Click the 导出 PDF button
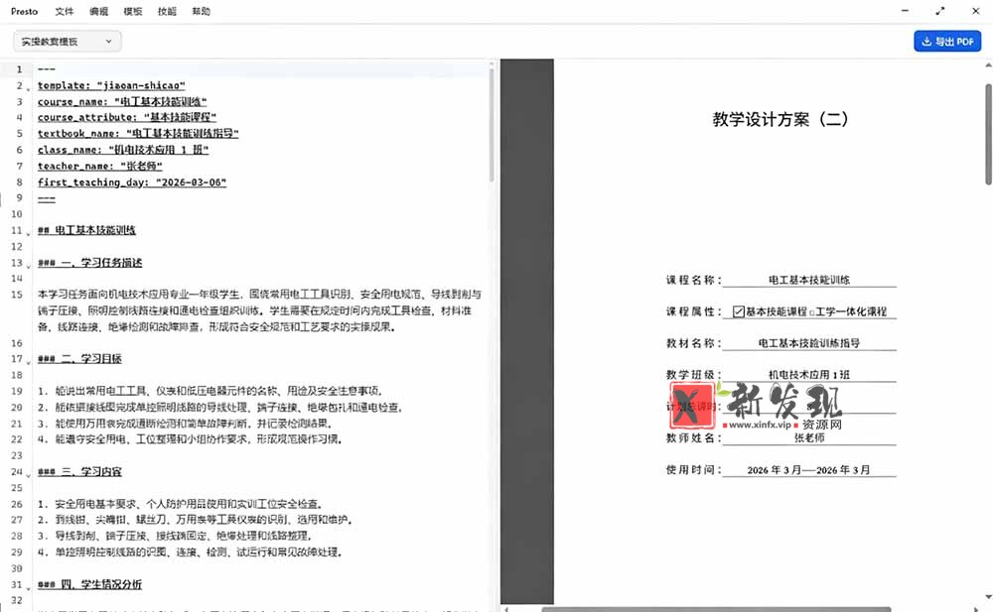 [947, 41]
